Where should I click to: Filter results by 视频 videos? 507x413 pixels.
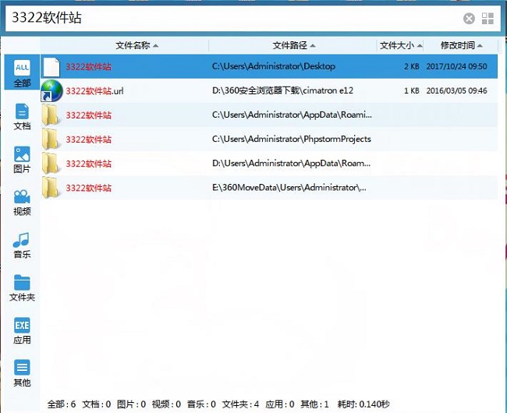(x=22, y=202)
